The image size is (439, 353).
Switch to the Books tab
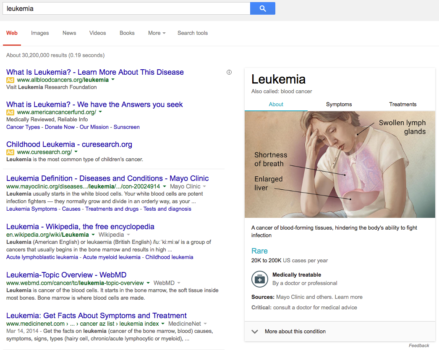[x=127, y=33]
